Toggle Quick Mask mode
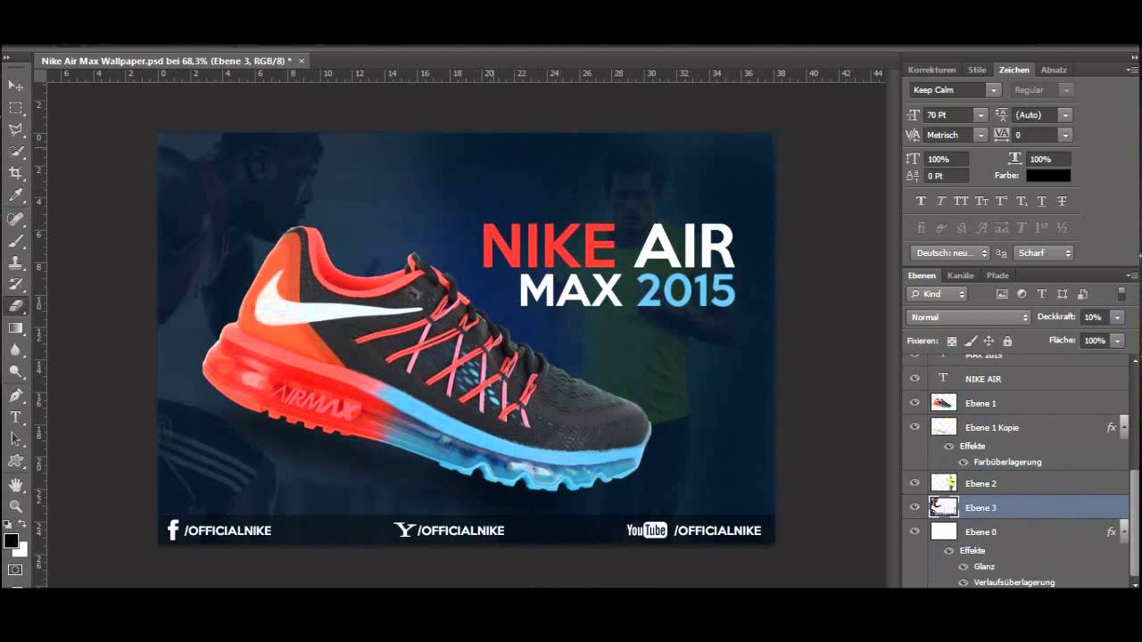 pos(15,570)
